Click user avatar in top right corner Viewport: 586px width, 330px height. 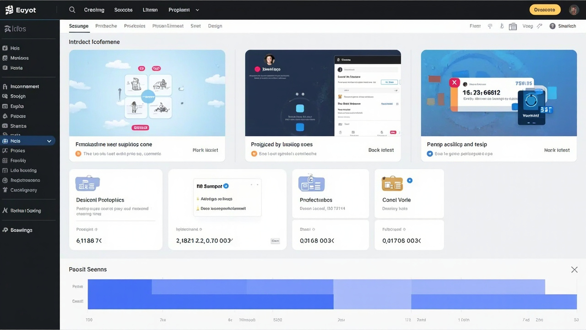574,10
